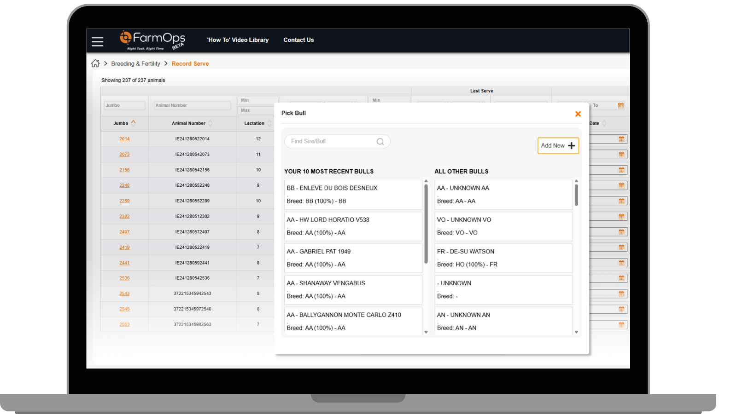The width and height of the screenshot is (737, 414).
Task: Sort by the Date column arrows
Action: tap(604, 123)
